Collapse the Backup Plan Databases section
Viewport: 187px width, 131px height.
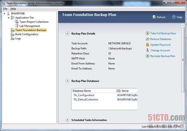click(x=67, y=81)
